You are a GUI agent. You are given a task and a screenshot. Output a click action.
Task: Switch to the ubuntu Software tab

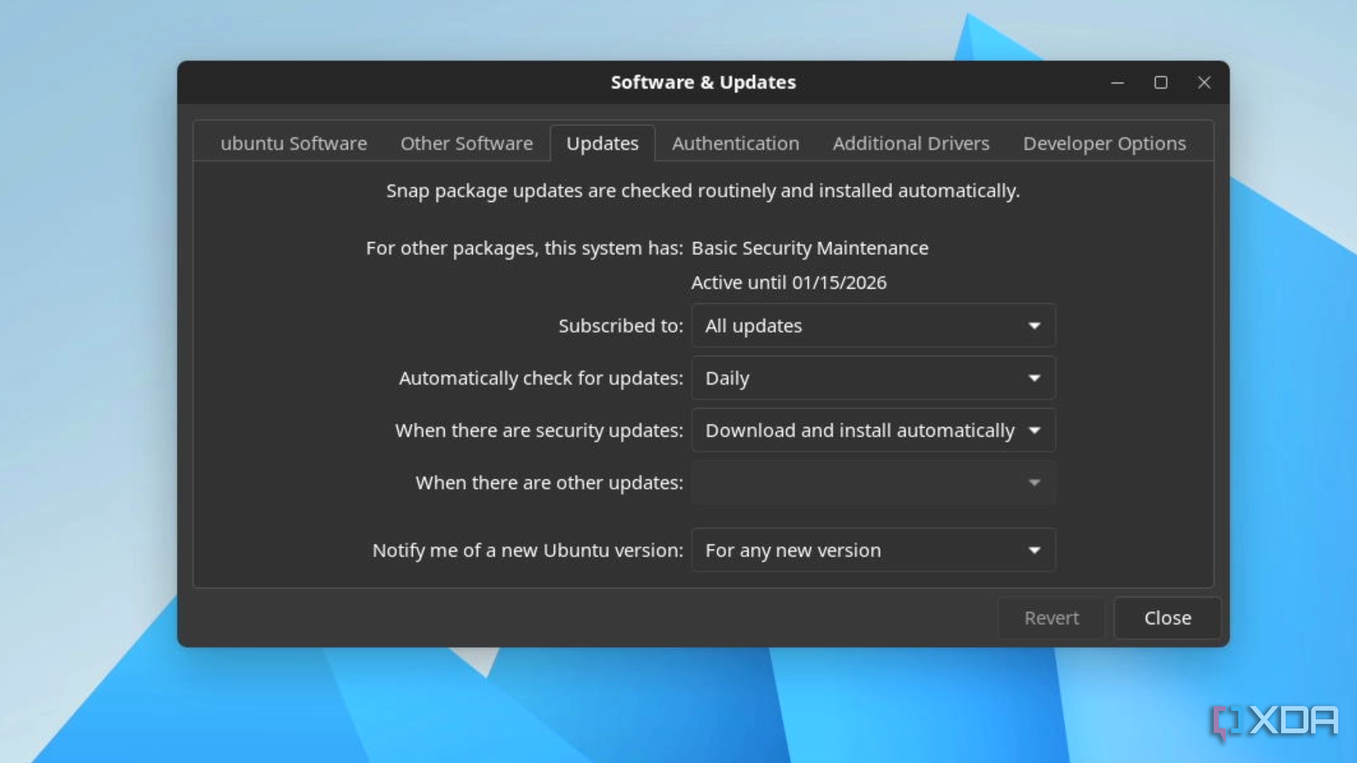(294, 144)
